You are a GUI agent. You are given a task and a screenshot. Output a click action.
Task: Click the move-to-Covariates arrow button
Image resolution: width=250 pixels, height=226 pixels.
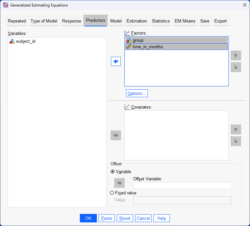pos(116,135)
